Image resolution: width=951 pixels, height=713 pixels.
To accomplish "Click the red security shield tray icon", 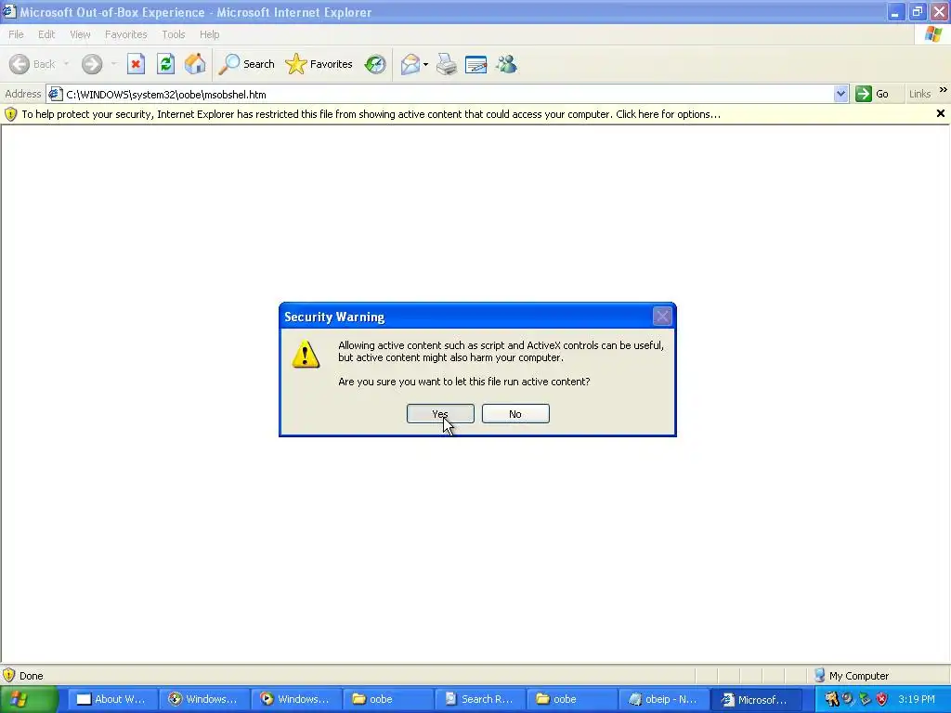I will [x=882, y=699].
